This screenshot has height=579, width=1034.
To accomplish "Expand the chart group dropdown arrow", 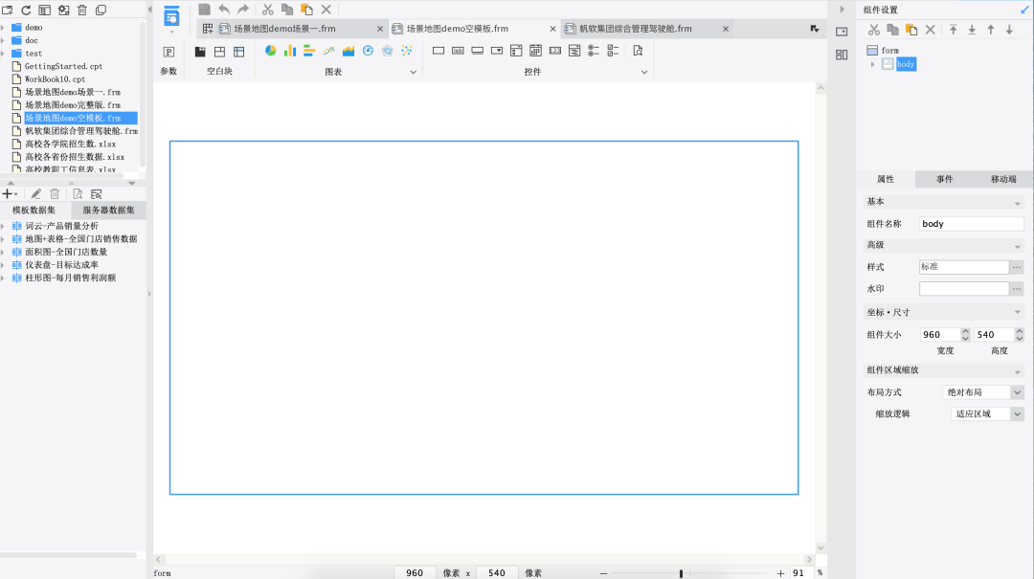I will (x=414, y=72).
